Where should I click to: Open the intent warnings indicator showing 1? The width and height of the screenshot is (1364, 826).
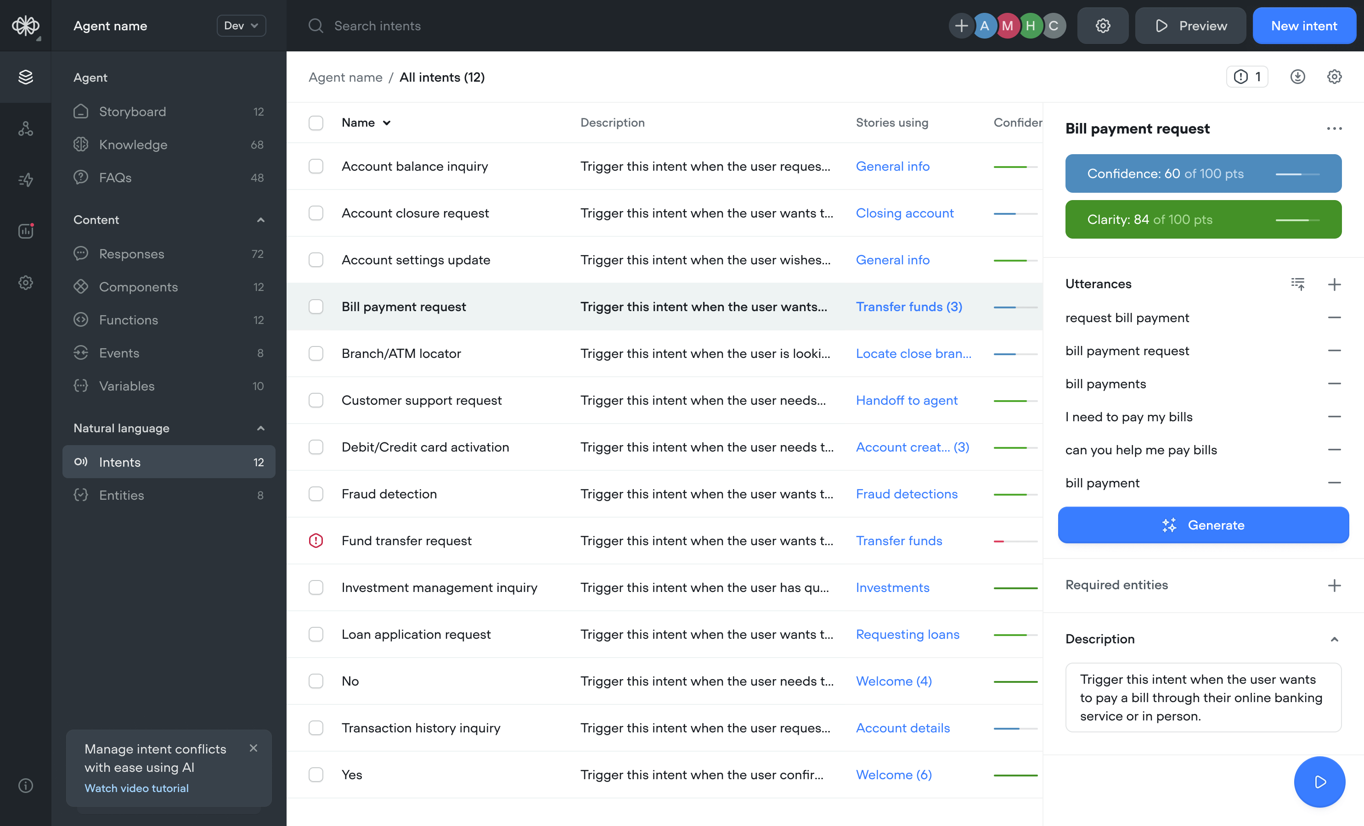click(x=1246, y=76)
